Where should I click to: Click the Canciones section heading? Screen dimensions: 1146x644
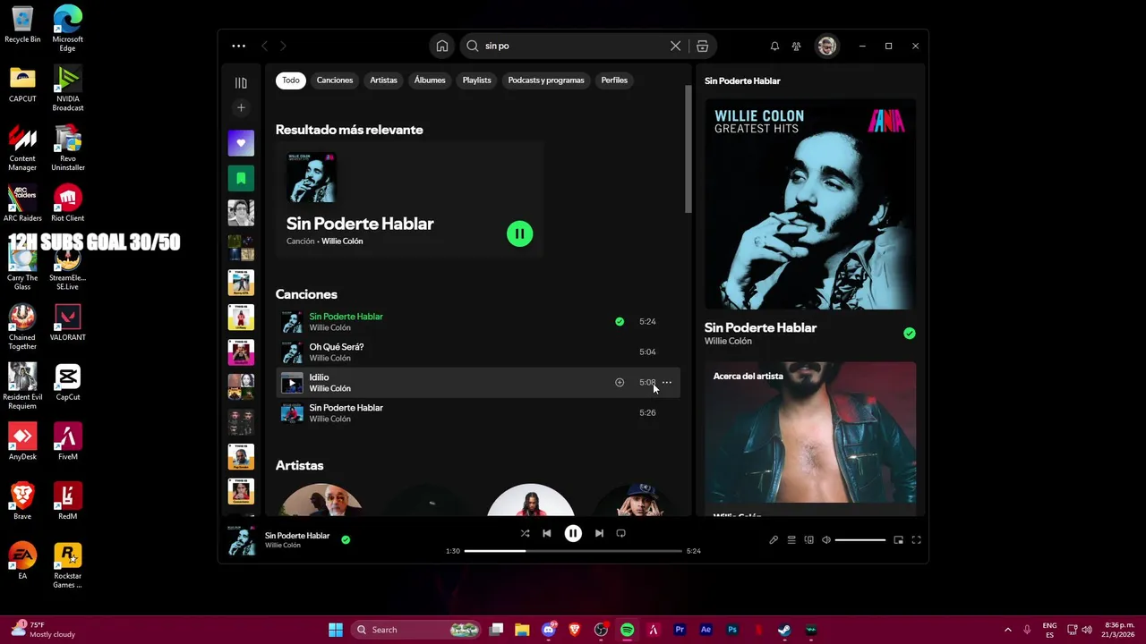coord(306,294)
